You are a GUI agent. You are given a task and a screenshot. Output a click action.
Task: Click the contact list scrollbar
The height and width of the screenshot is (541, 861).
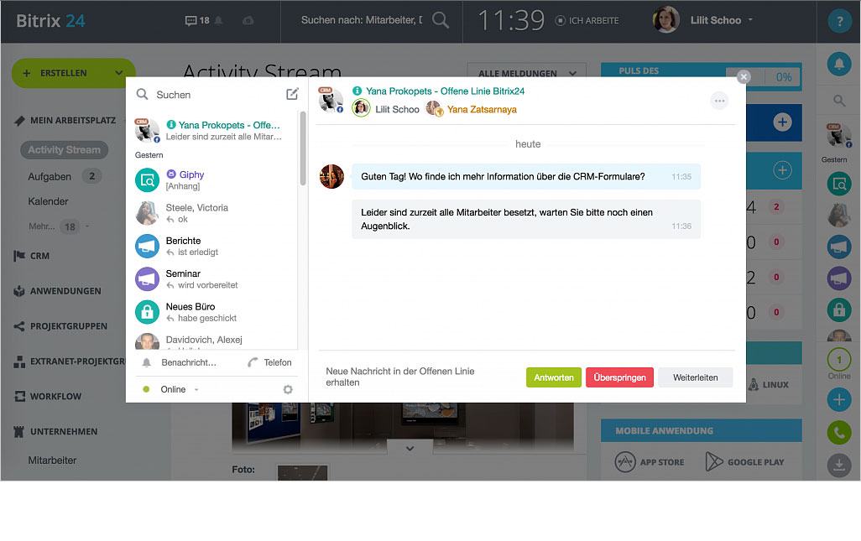[303, 148]
